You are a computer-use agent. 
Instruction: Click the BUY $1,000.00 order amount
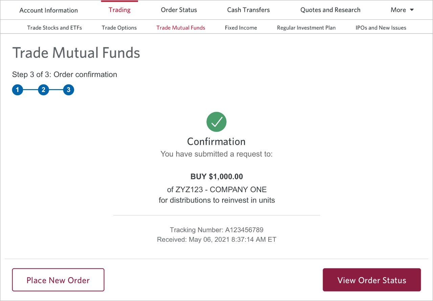[x=216, y=177]
